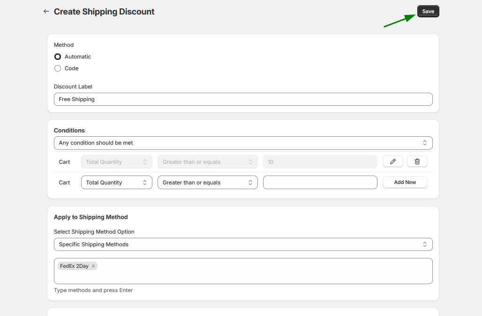This screenshot has height=316, width=482.
Task: Delete the saved condition using trash icon
Action: point(417,162)
